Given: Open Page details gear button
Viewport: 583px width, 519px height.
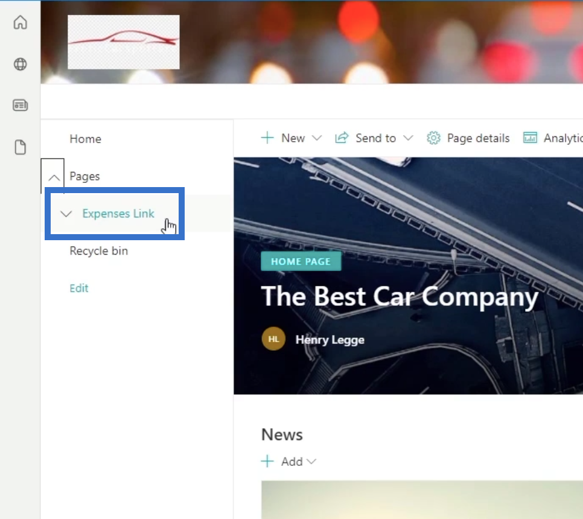Looking at the screenshot, I should pos(468,138).
